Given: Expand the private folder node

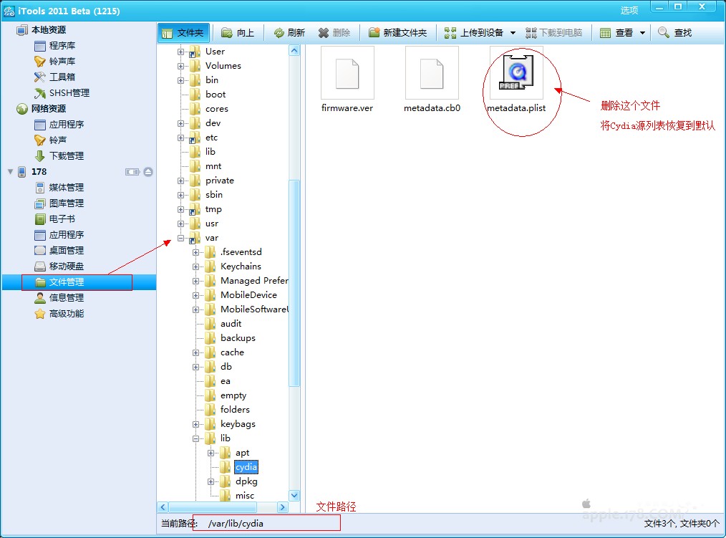Looking at the screenshot, I should (180, 181).
